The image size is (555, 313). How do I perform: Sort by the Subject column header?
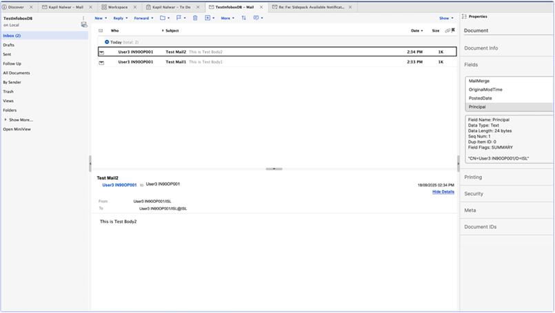pos(172,31)
